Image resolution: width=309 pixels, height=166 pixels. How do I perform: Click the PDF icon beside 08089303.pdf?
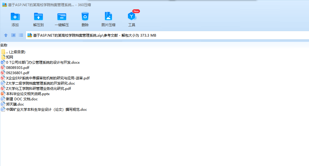click(3, 67)
